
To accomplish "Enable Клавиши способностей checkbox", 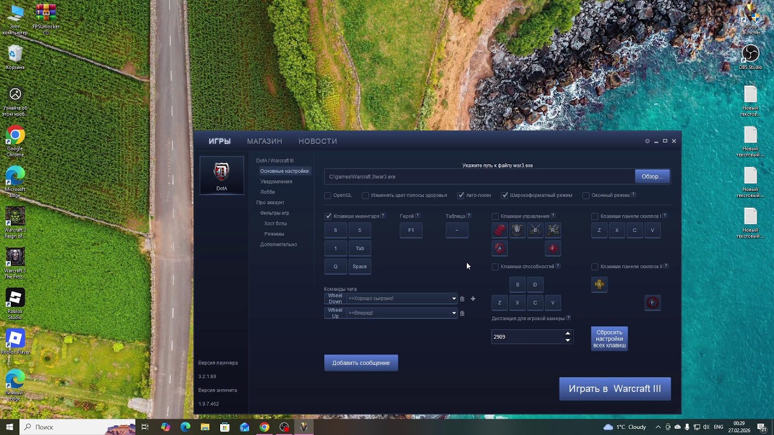I will [495, 266].
